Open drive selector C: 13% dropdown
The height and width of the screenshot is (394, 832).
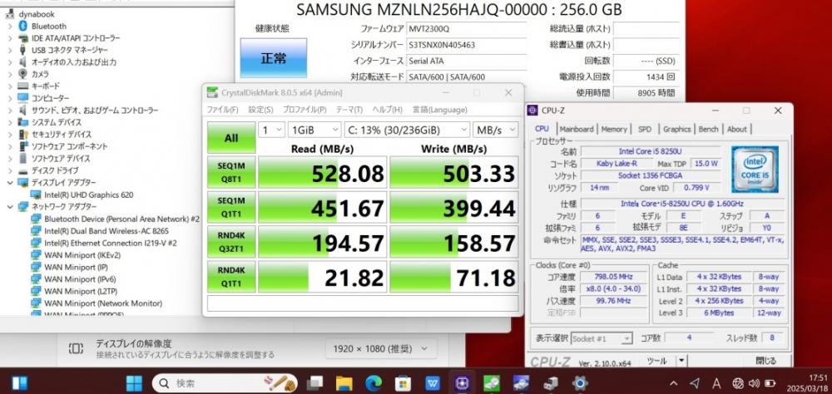[x=407, y=130]
